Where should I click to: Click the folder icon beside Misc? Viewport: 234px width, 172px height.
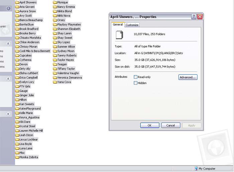pos(17,153)
